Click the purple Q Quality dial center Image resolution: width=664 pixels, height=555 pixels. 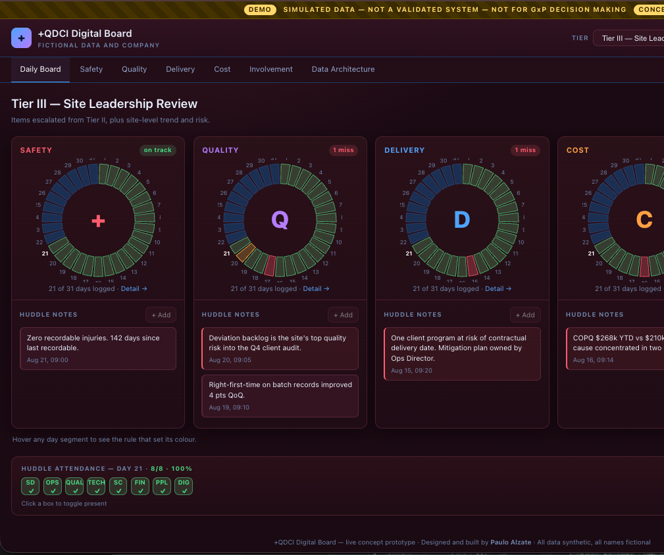click(280, 220)
